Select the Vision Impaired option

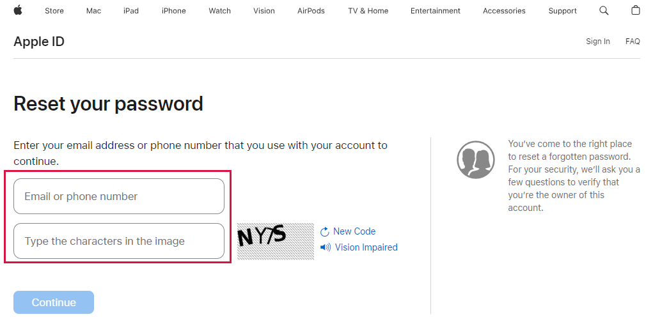pos(366,247)
